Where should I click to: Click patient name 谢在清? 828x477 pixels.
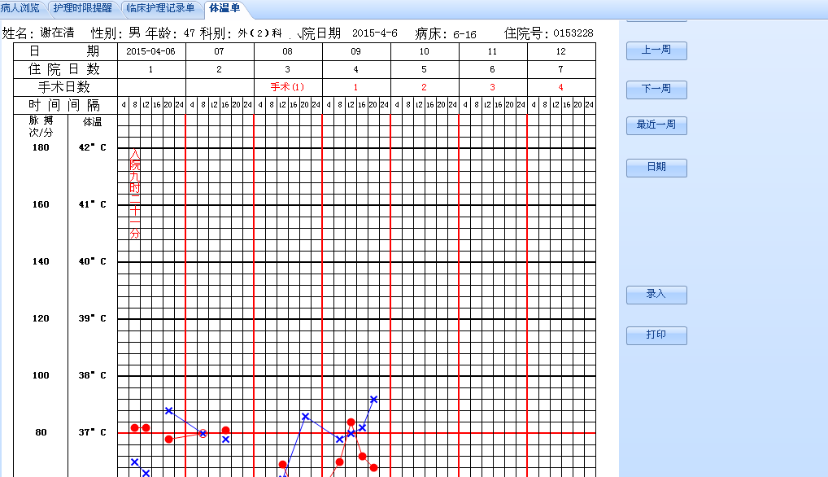[x=57, y=33]
